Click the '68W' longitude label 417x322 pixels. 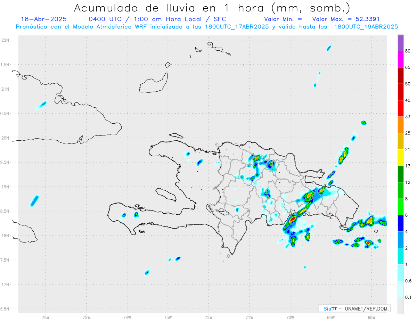(371, 317)
